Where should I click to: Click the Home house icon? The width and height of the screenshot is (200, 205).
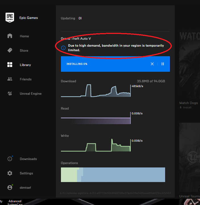(10, 36)
